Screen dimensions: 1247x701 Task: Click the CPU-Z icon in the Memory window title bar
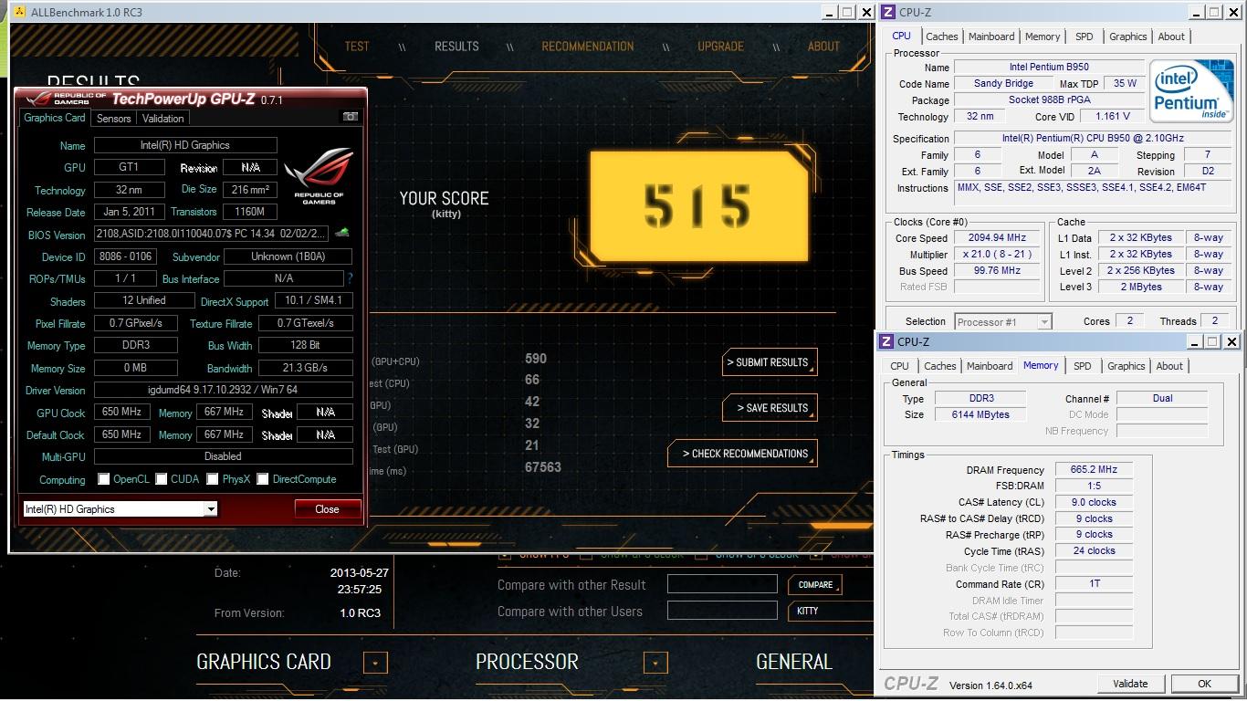pos(885,341)
